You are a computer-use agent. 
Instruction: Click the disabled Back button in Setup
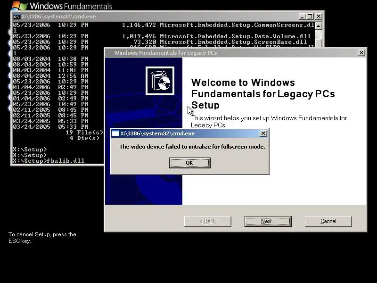pos(208,221)
